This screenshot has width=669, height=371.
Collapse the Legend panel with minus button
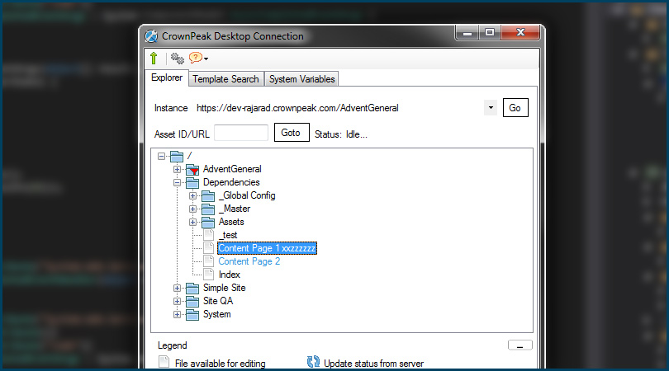point(520,345)
